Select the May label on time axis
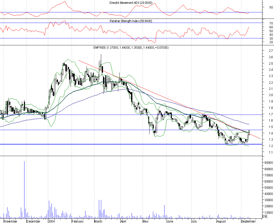Viewport: 274px width, 223px height. pos(145,221)
